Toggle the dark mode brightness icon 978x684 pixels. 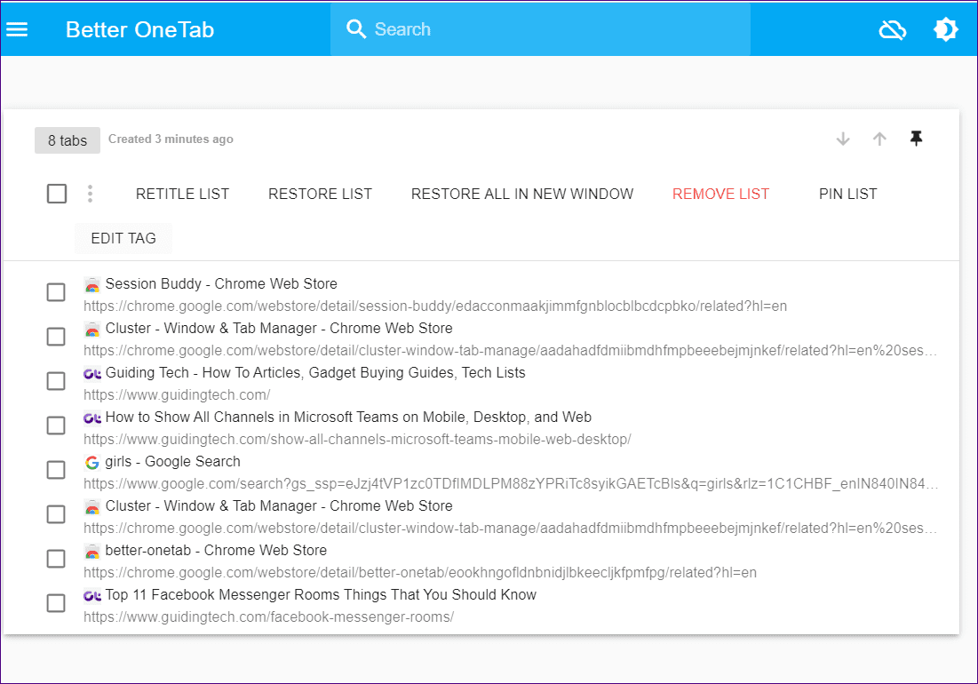pos(945,29)
